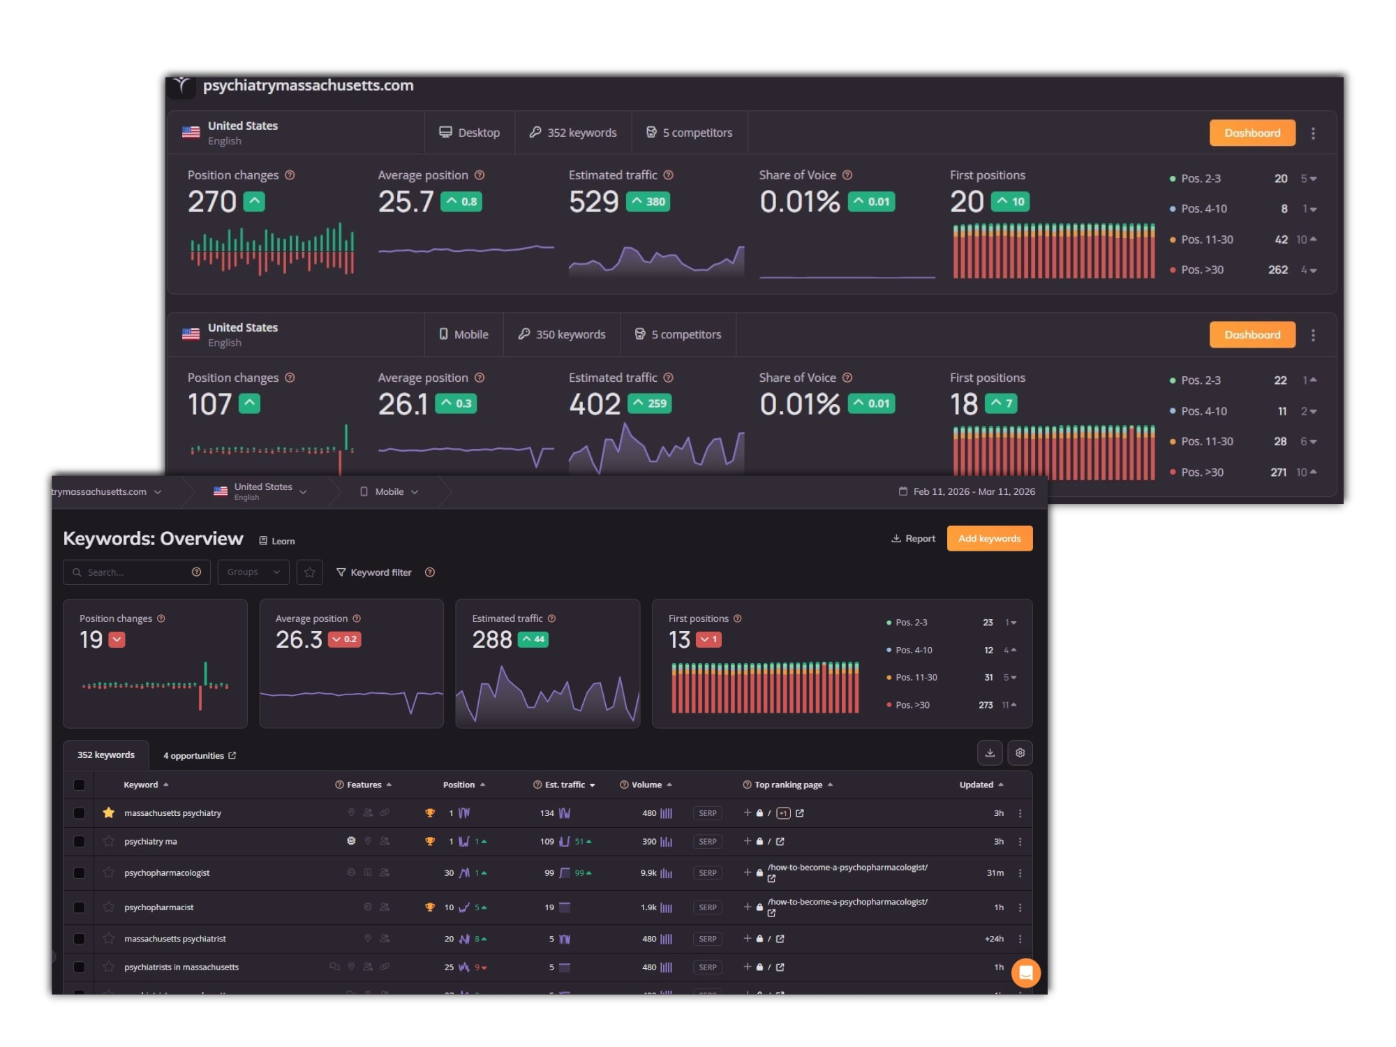1396x1047 pixels.
Task: Open the orange chat support bubble
Action: 1025,972
